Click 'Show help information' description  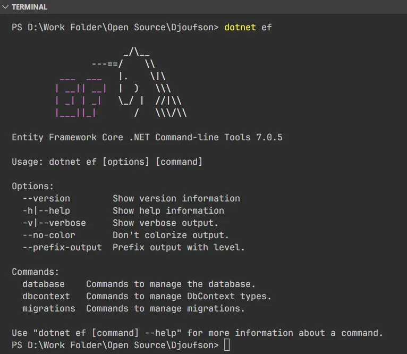[x=168, y=210]
